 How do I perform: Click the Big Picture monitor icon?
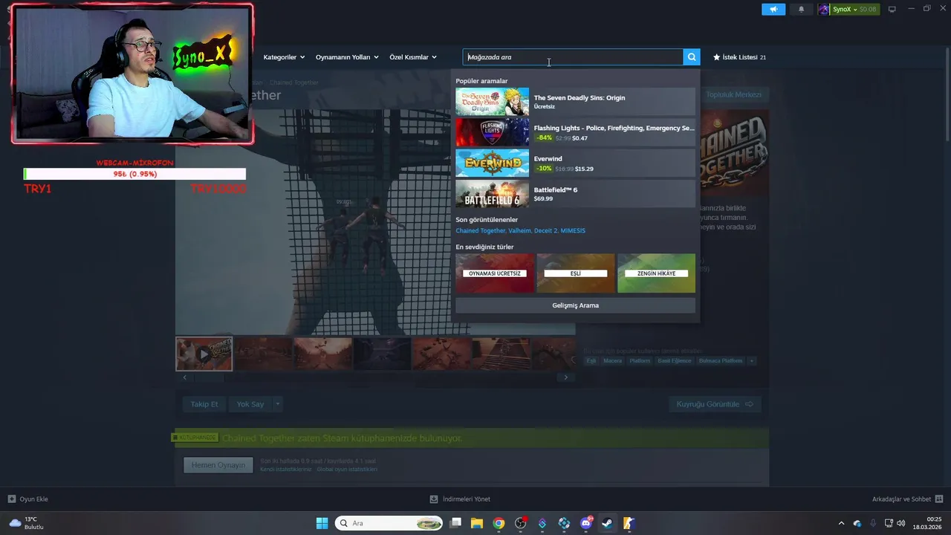point(892,10)
